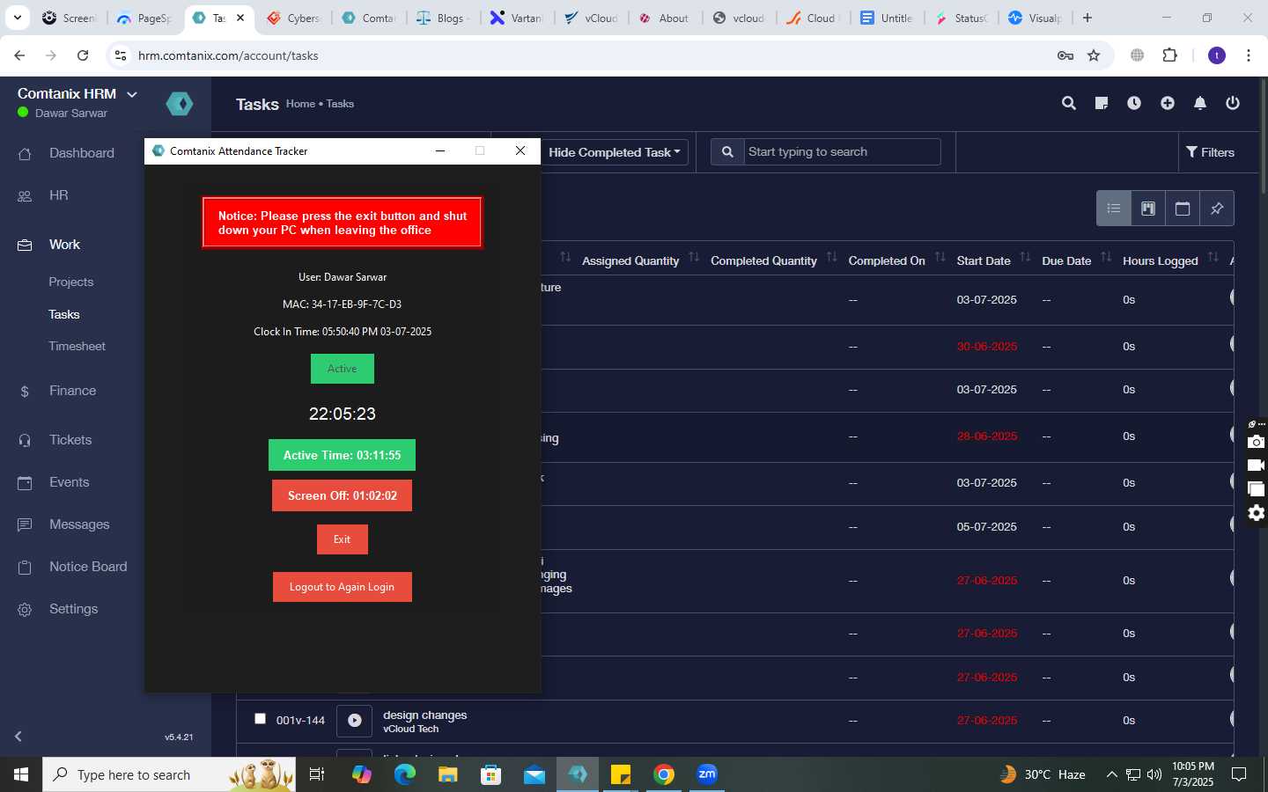This screenshot has height=792, width=1268.
Task: Sort by Hours Logged column arrows
Action: pos(1213,257)
